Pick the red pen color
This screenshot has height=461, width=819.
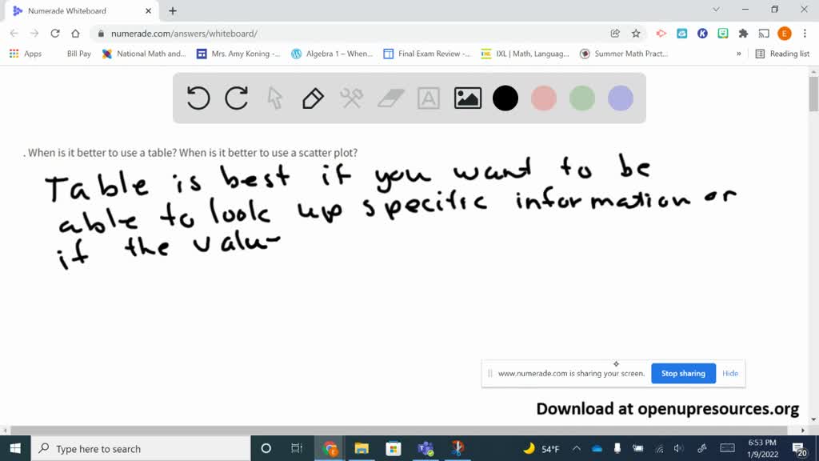[544, 98]
